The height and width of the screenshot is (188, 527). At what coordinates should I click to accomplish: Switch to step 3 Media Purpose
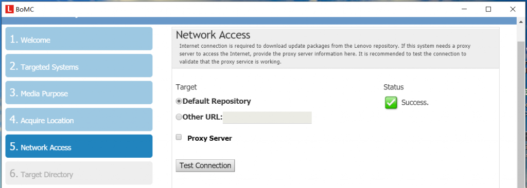tap(79, 92)
